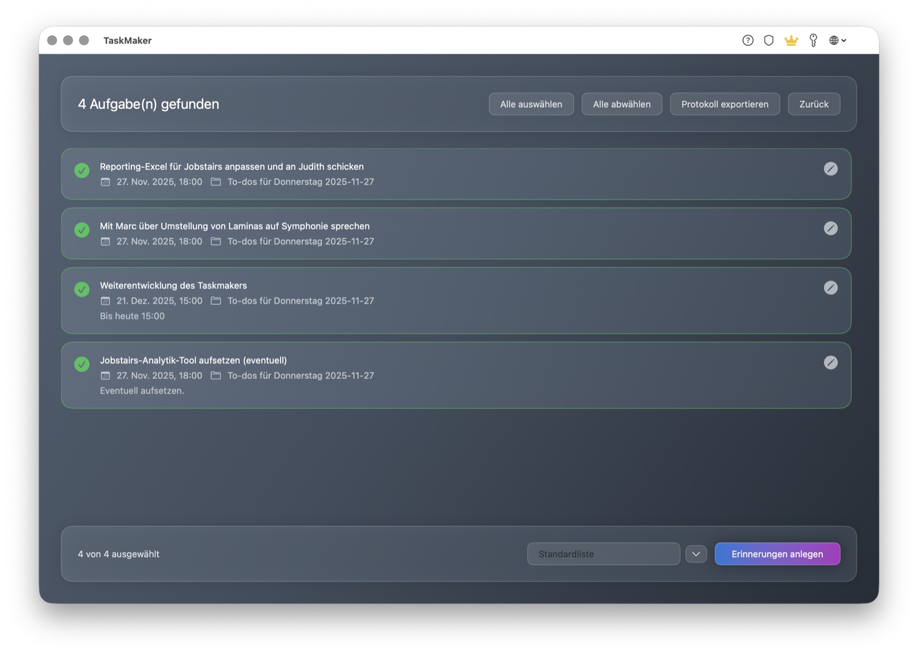Create reminders with 'Erinnerungen anlegen'
Screen dimensions: 918x655
click(x=777, y=554)
